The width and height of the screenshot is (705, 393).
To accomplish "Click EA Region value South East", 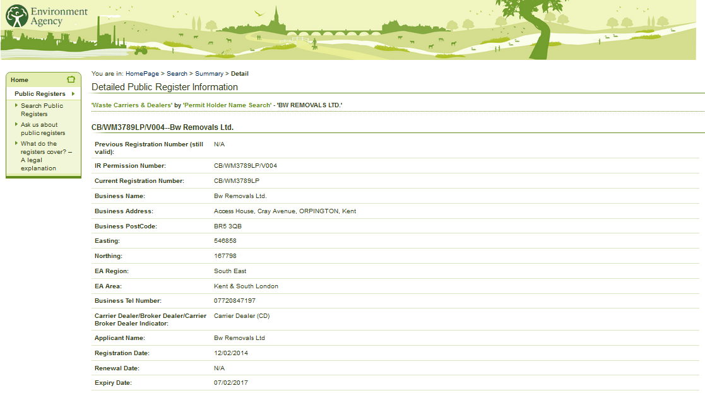I will tap(230, 271).
